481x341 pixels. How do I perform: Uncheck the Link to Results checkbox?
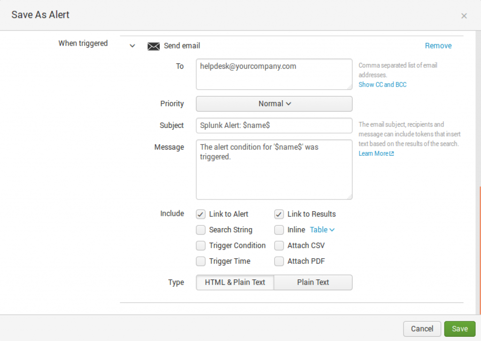[279, 214]
